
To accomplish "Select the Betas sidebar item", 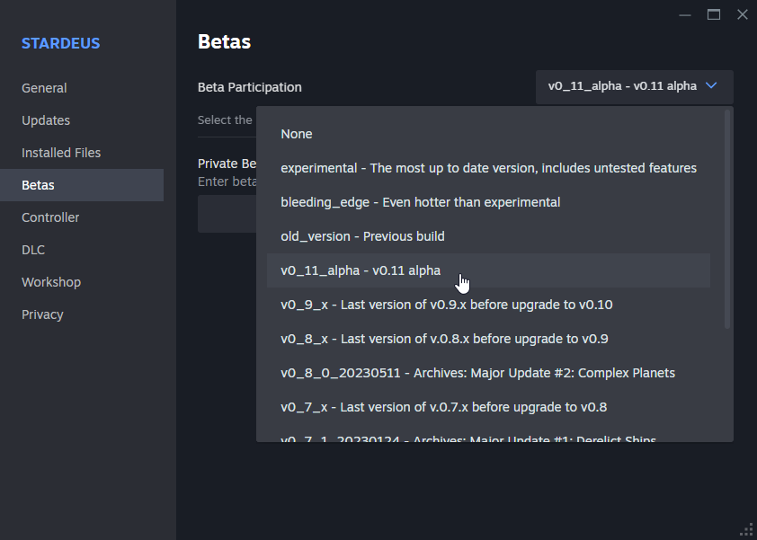I will 38,185.
